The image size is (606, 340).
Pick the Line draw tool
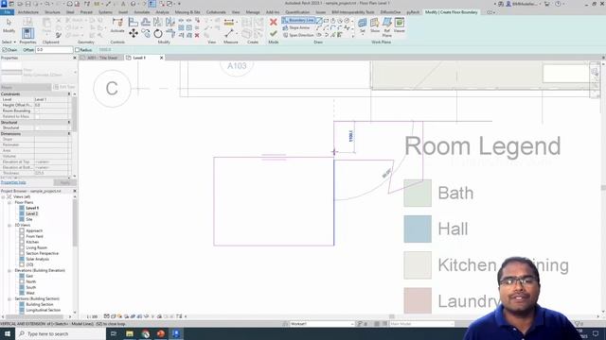point(319,21)
